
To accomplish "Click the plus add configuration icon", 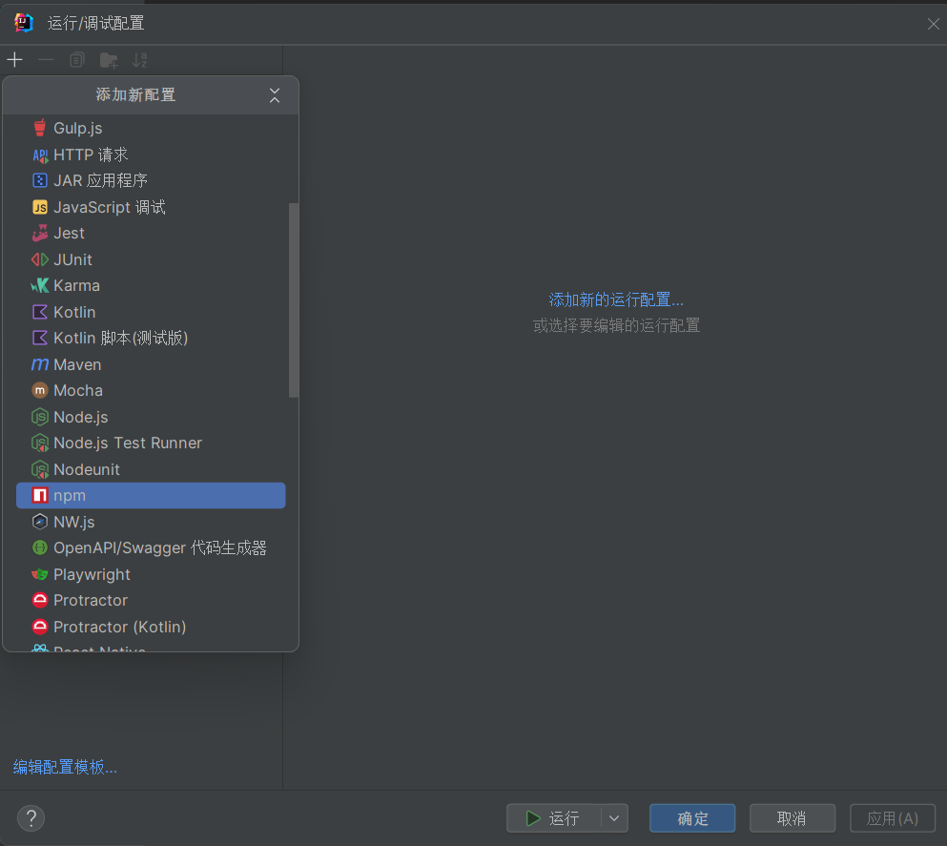I will (x=14, y=60).
